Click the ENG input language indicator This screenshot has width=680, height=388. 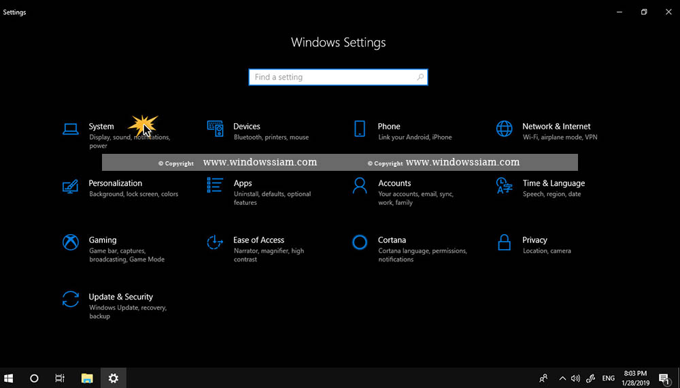[x=608, y=378]
